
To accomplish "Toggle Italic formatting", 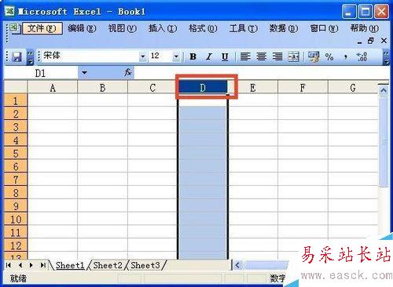I will point(209,56).
